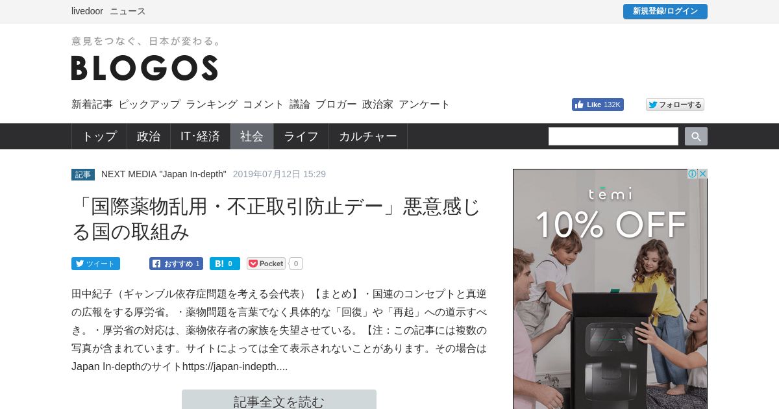
Task: Open the コメント page
Action: [x=264, y=104]
